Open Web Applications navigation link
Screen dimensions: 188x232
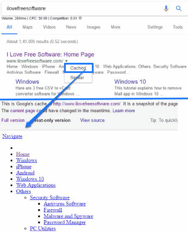click(36, 185)
